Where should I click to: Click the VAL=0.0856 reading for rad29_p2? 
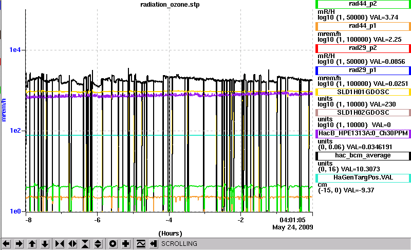pos(387,62)
